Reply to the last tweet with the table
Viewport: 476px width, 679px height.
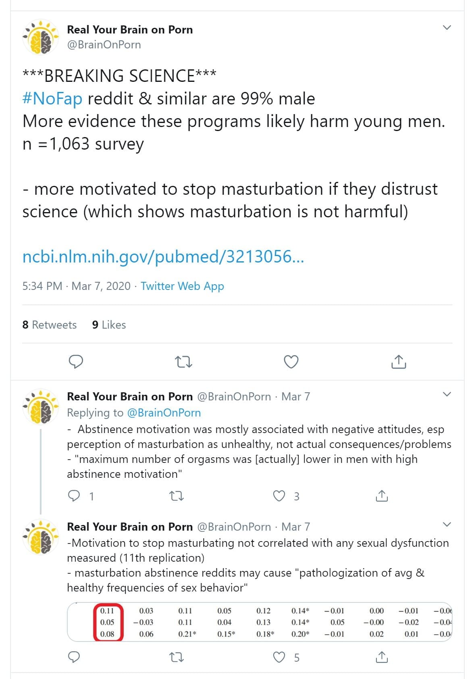[x=74, y=657]
